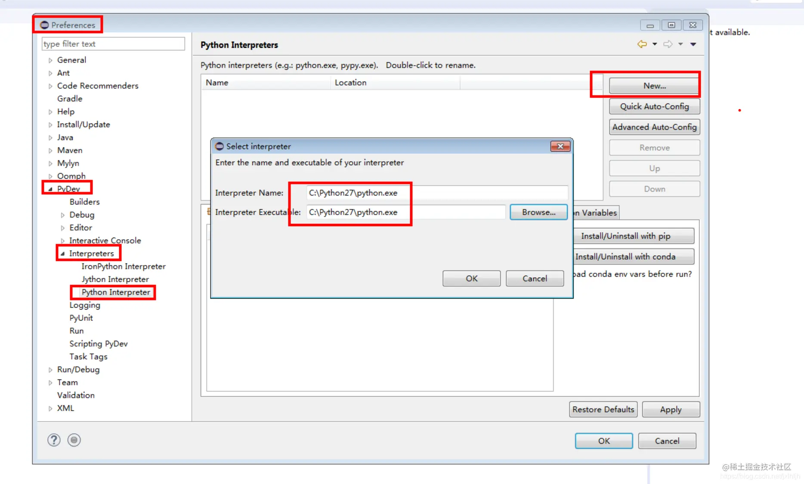Expand the XML tree node
804x484 pixels.
point(50,408)
